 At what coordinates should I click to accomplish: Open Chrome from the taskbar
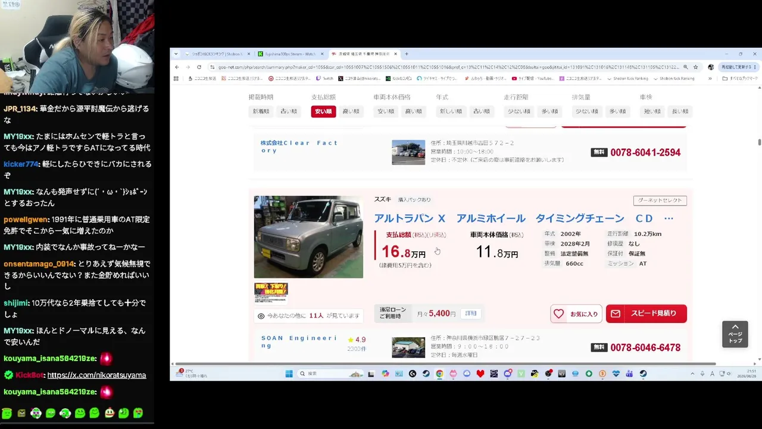point(439,374)
